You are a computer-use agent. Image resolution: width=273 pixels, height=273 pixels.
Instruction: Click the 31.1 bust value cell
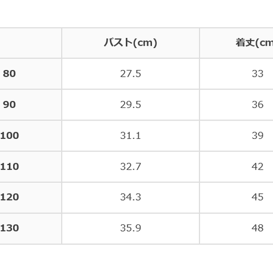pyautogui.click(x=131, y=135)
